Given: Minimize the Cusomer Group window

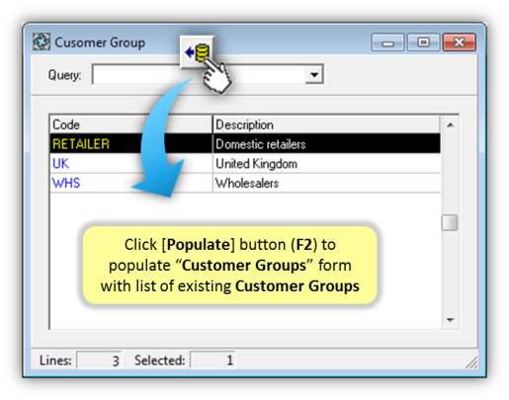Looking at the screenshot, I should (x=387, y=42).
